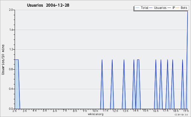Viewport: 191px width, 117px height.
Task: Click the y-axis value "1.2"
Action: click(x=11, y=49)
